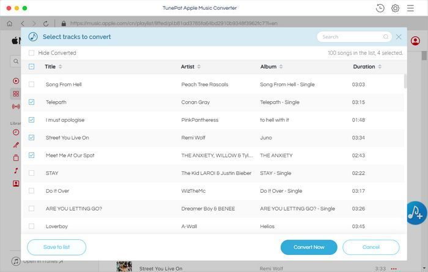Click album text Juno
The height and width of the screenshot is (272, 428).
[266, 137]
